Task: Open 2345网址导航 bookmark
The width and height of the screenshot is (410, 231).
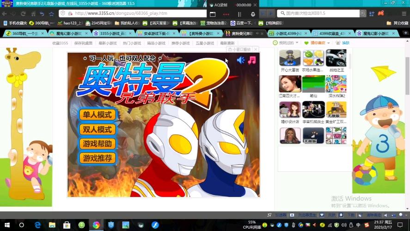Action: point(98,23)
